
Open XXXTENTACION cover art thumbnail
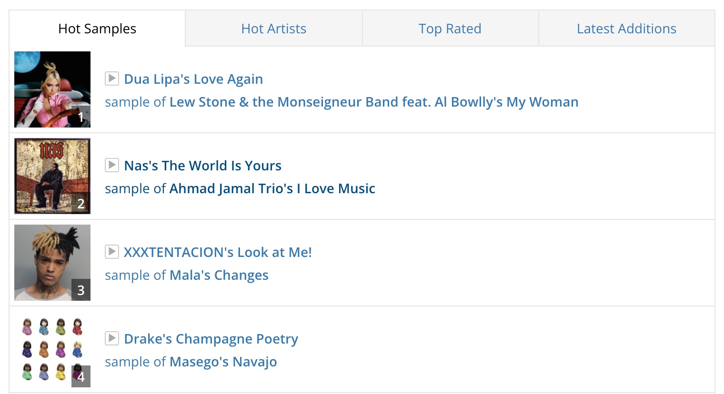tap(52, 263)
